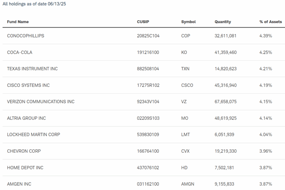Select CUSIP value 031162100
This screenshot has width=285, height=190.
click(x=148, y=184)
